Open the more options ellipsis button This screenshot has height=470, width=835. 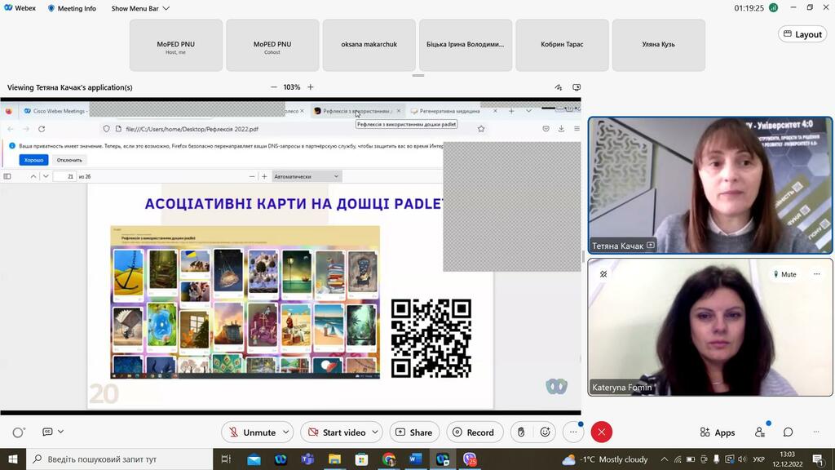(x=573, y=432)
